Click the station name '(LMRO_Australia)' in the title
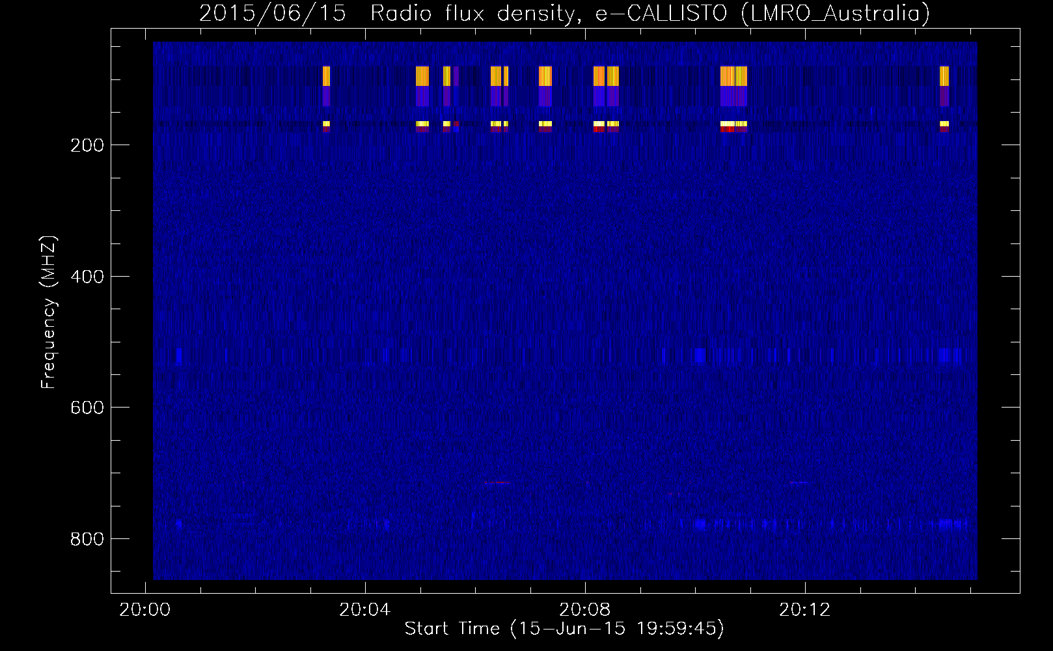The image size is (1053, 651). point(835,13)
